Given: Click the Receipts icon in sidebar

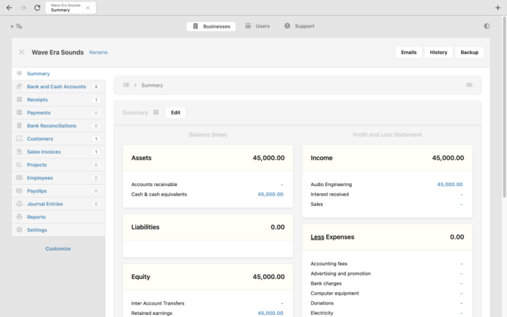Looking at the screenshot, I should click(19, 100).
